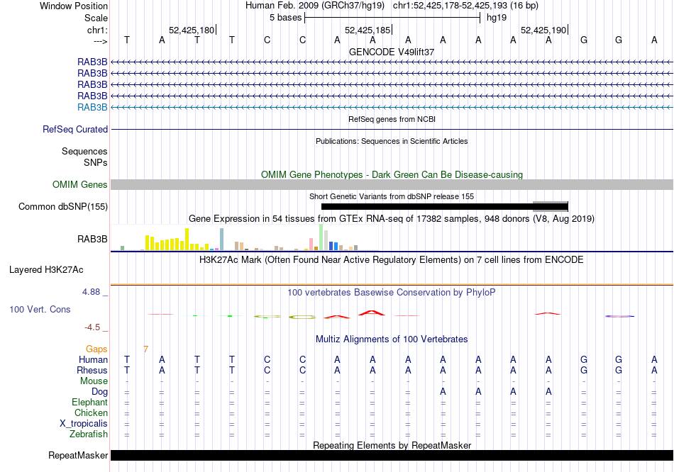Click the tallest yellow GTEx expression bar
674x472 pixels.
coord(187,240)
